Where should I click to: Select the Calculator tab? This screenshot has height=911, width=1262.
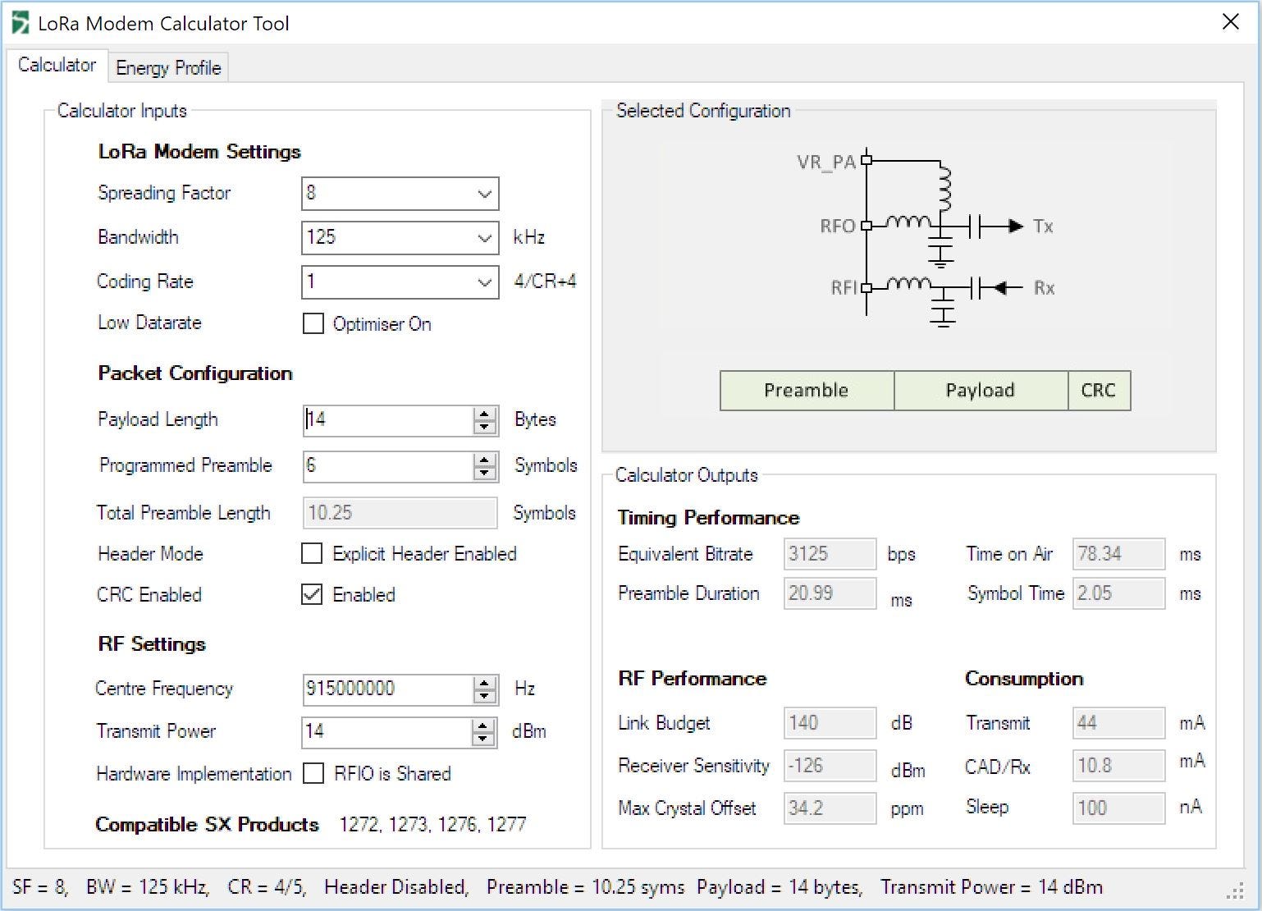click(x=57, y=65)
